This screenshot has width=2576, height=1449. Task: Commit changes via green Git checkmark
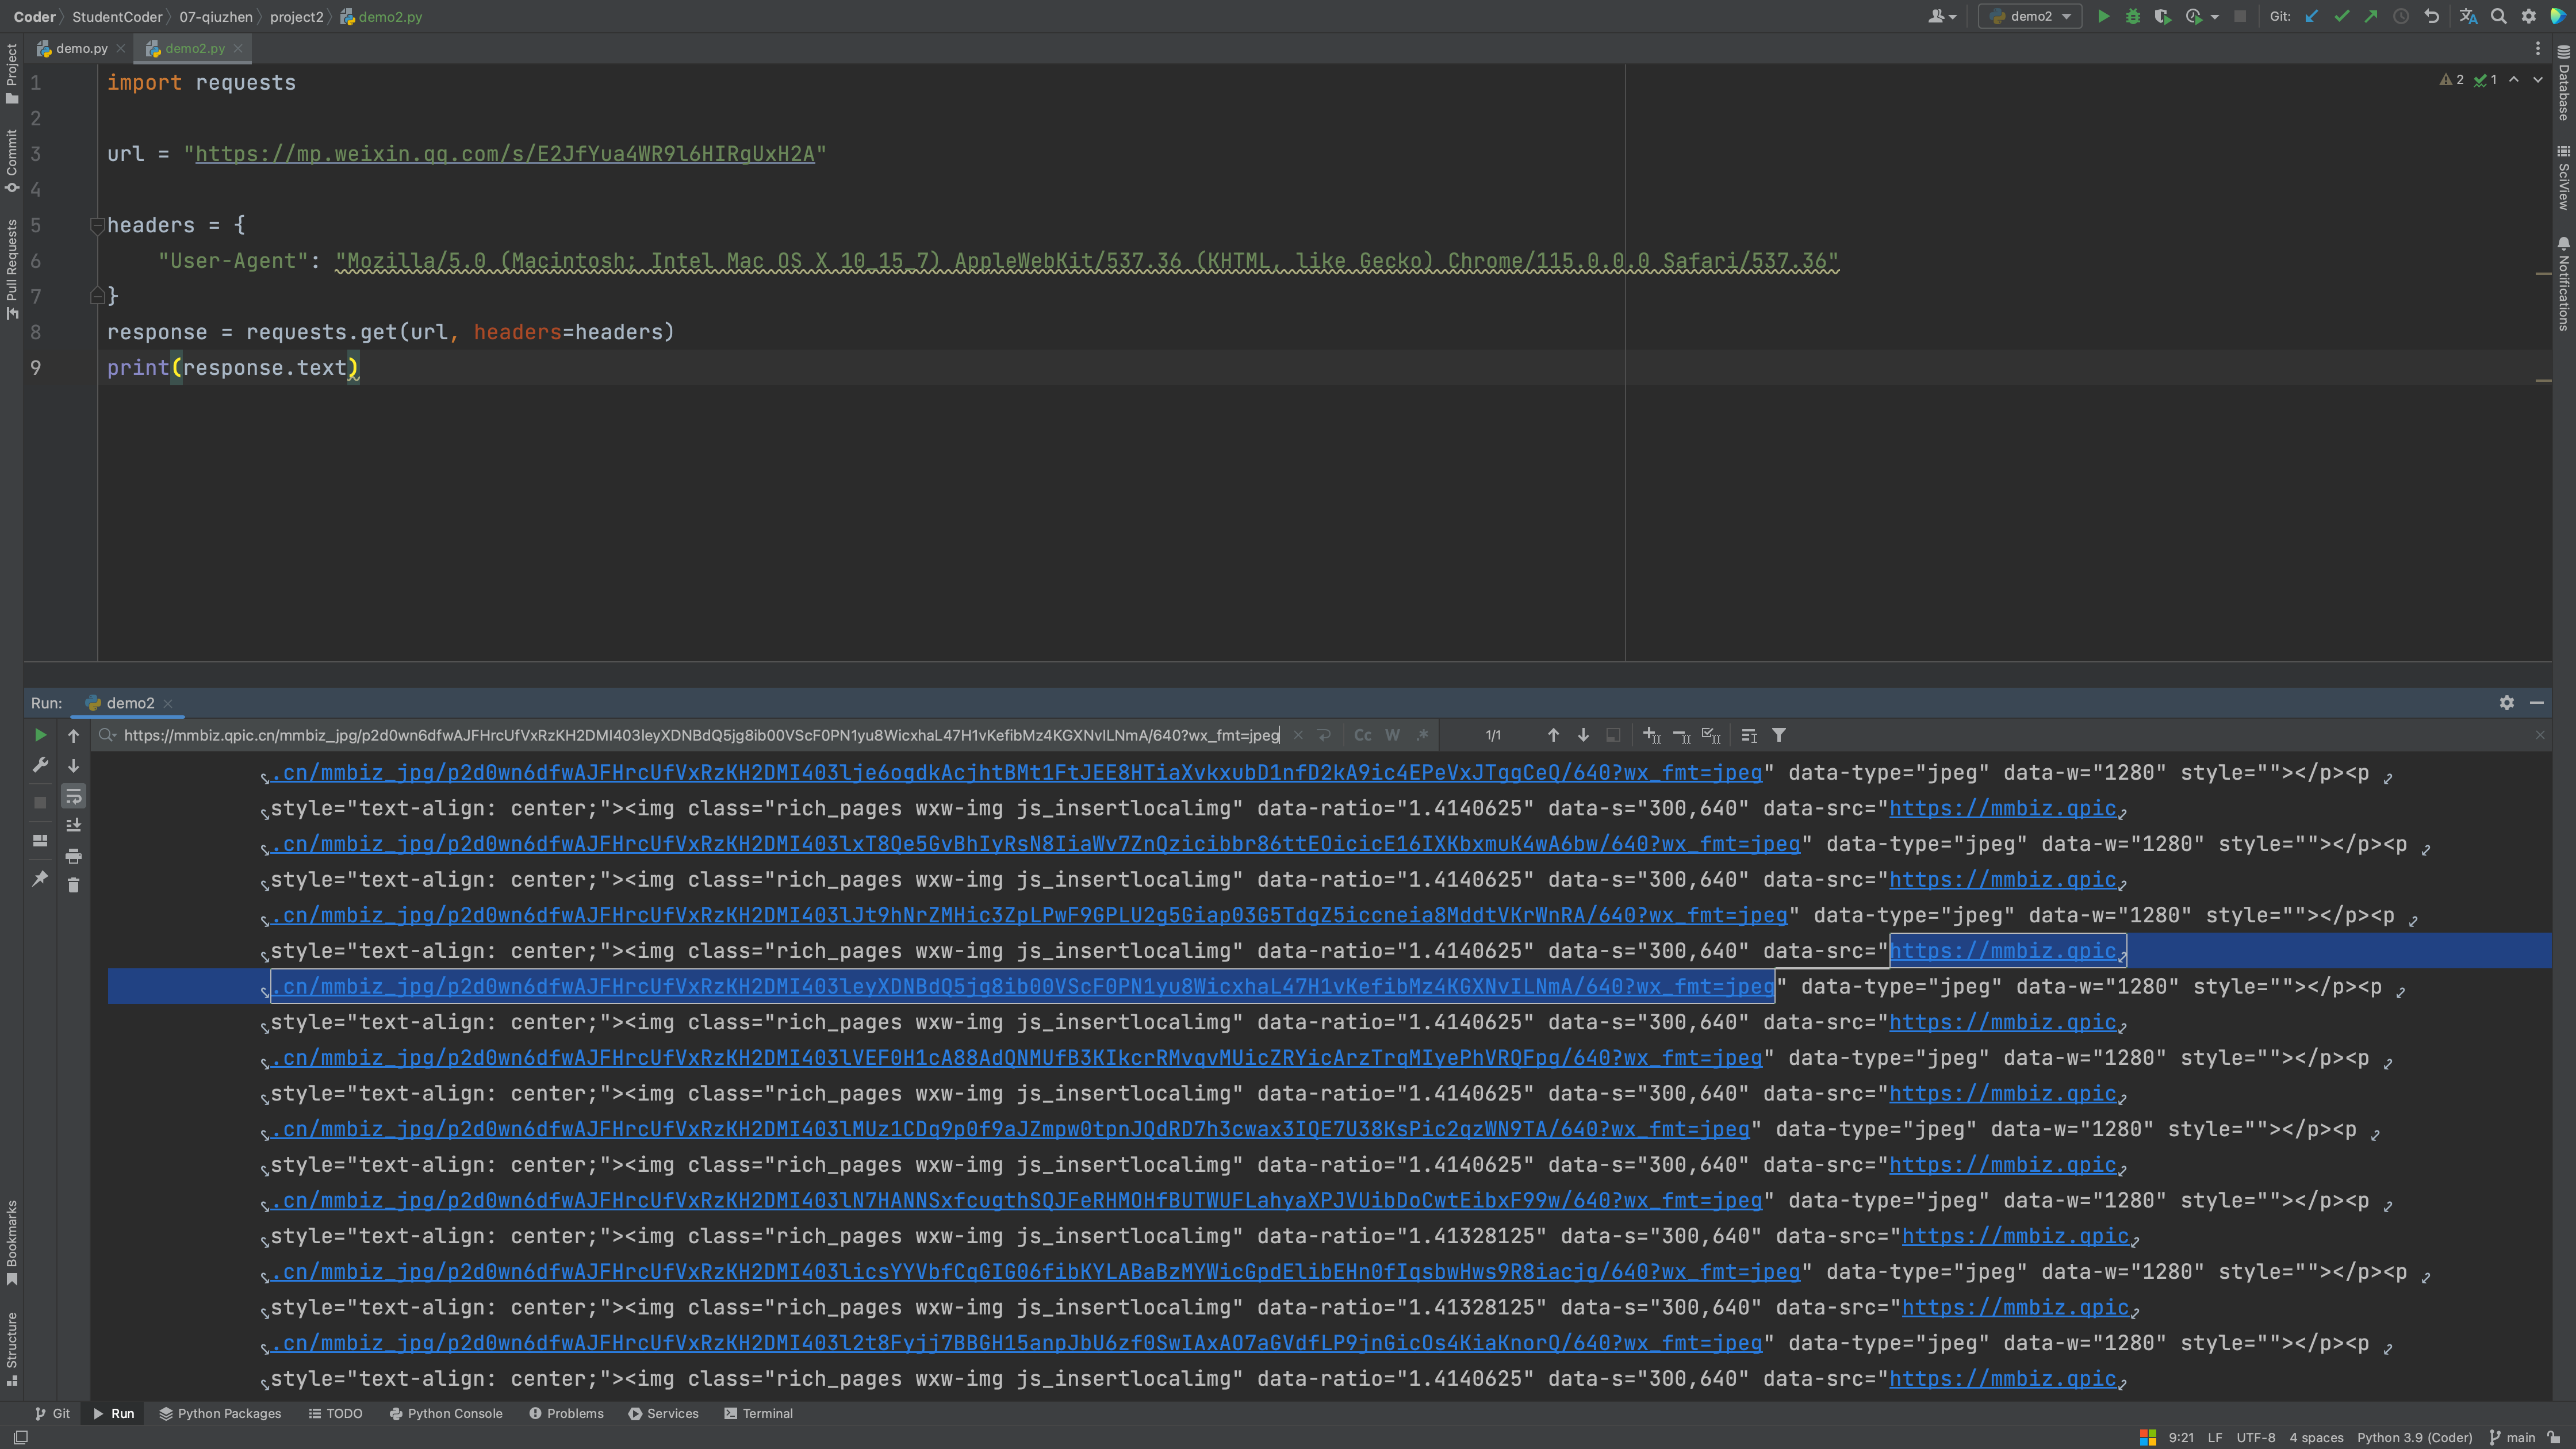pyautogui.click(x=2341, y=16)
